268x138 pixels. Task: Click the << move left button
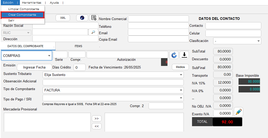(x=97, y=126)
